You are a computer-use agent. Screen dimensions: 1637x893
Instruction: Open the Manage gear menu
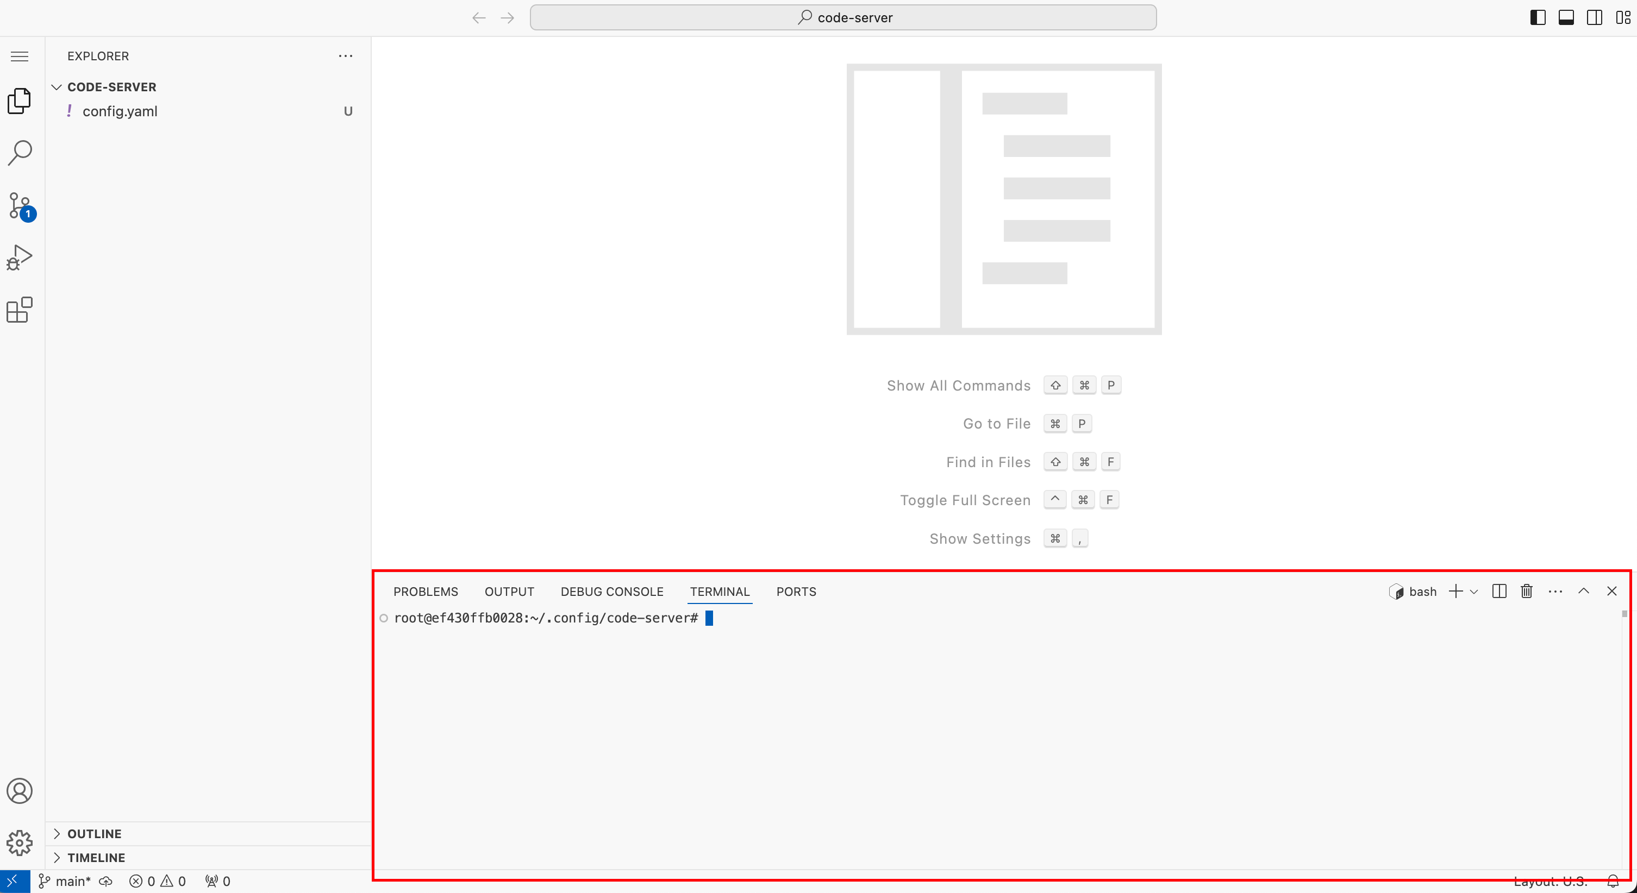(x=20, y=843)
